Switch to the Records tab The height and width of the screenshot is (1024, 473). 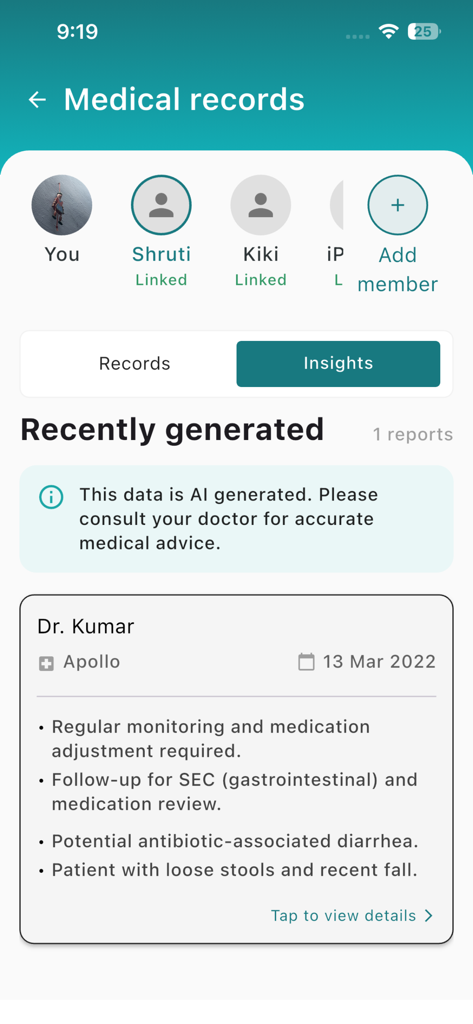[134, 364]
